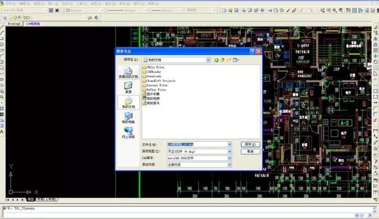Select the 图片收藏 folder
The height and width of the screenshot is (219, 379).
[151, 94]
